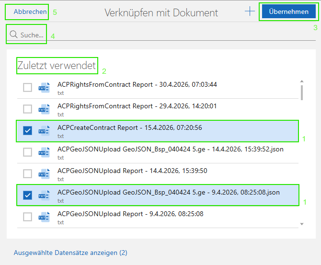Screen dimensions: 321x265
Task: Check ACPRightsFromContract Report 29.4.2026 checkbox
Action: click(x=27, y=109)
